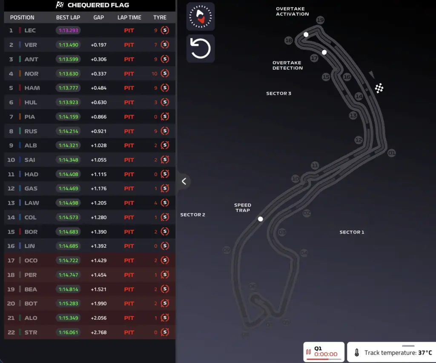Screen dimensions: 436x363
Task: Click the Track temperature 37°C readout
Action: pos(398,353)
